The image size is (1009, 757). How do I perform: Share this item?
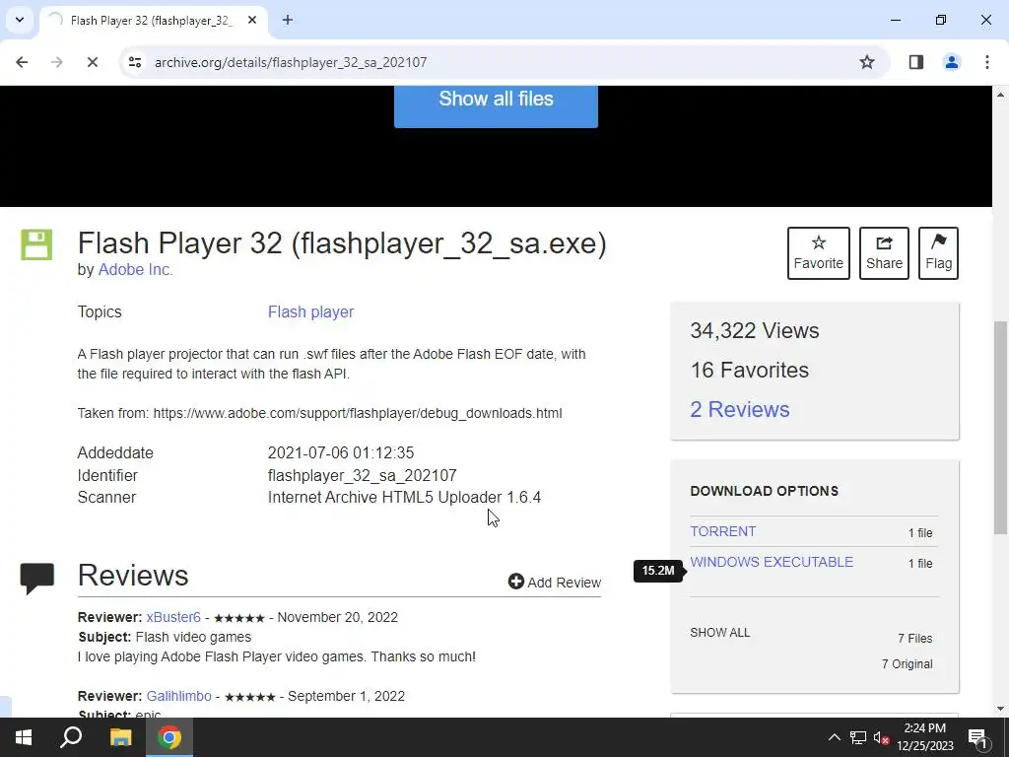(884, 253)
